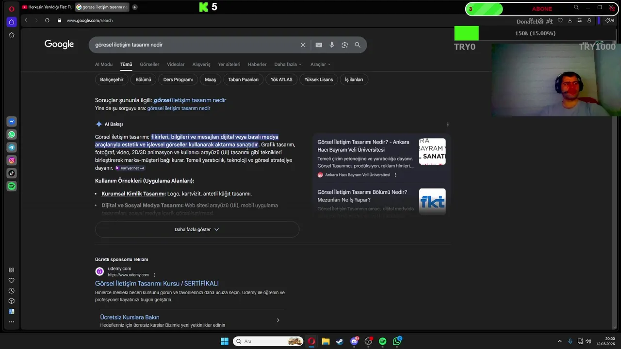
Task: Filter by Taban Puanları chip
Action: click(243, 79)
